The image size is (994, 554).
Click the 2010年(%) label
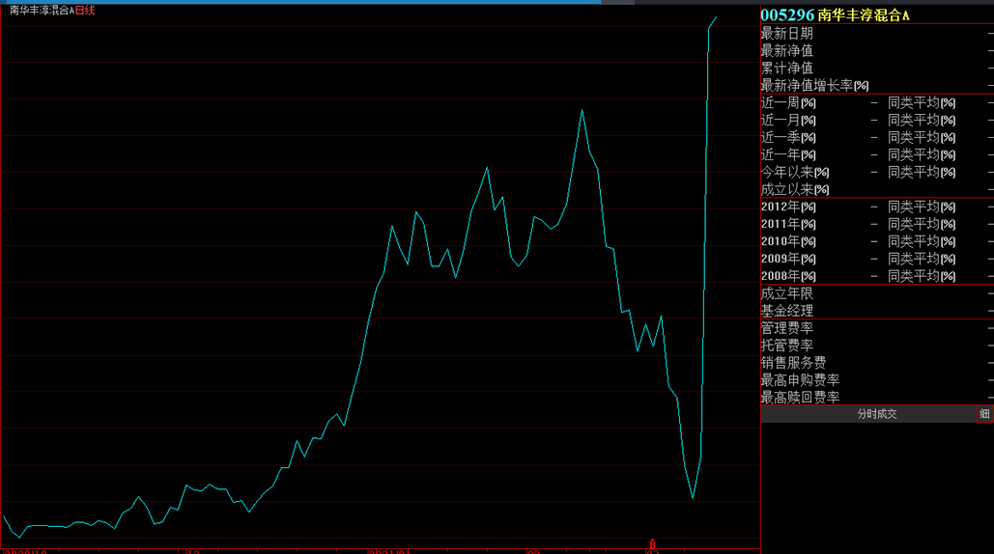(788, 241)
